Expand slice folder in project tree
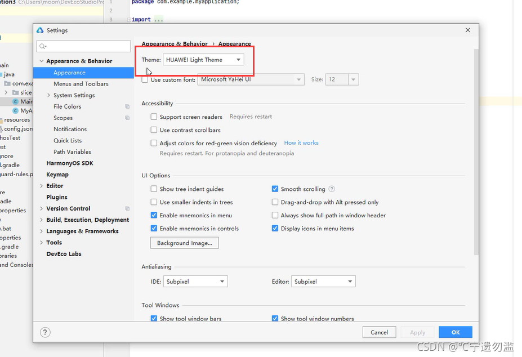522x357 pixels. tap(6, 92)
